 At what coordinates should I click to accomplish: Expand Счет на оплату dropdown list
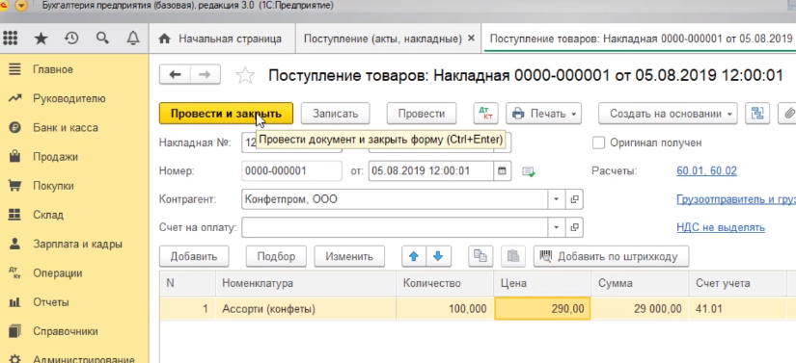[x=557, y=227]
